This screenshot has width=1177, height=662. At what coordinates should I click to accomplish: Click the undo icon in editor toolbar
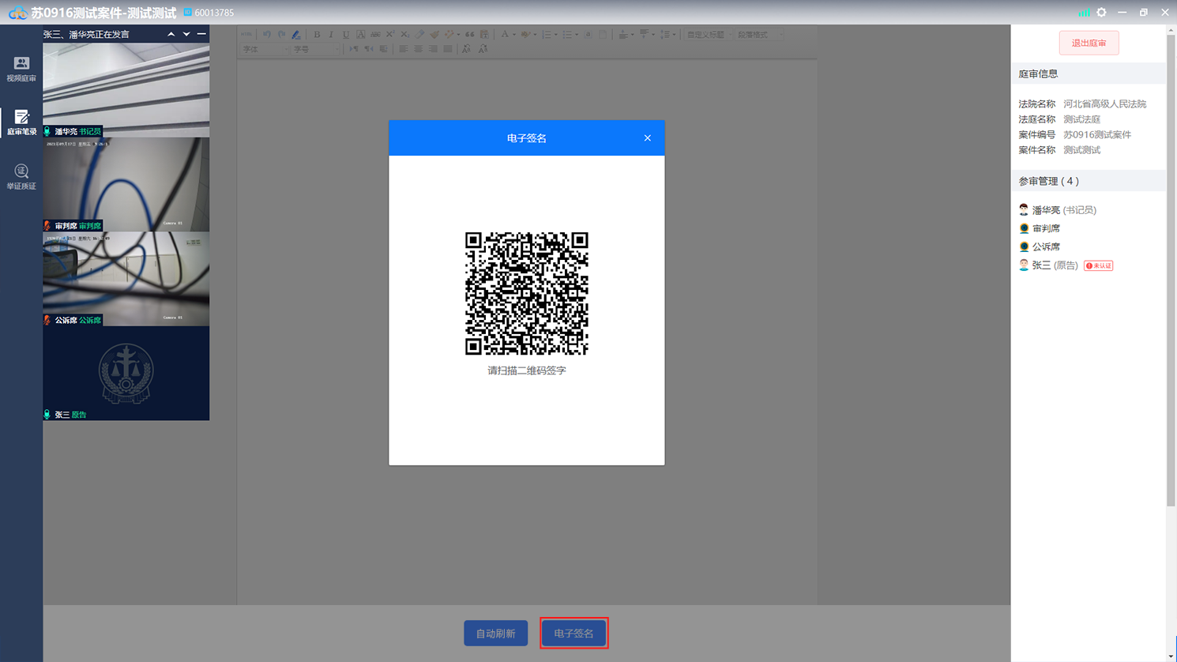(x=267, y=35)
